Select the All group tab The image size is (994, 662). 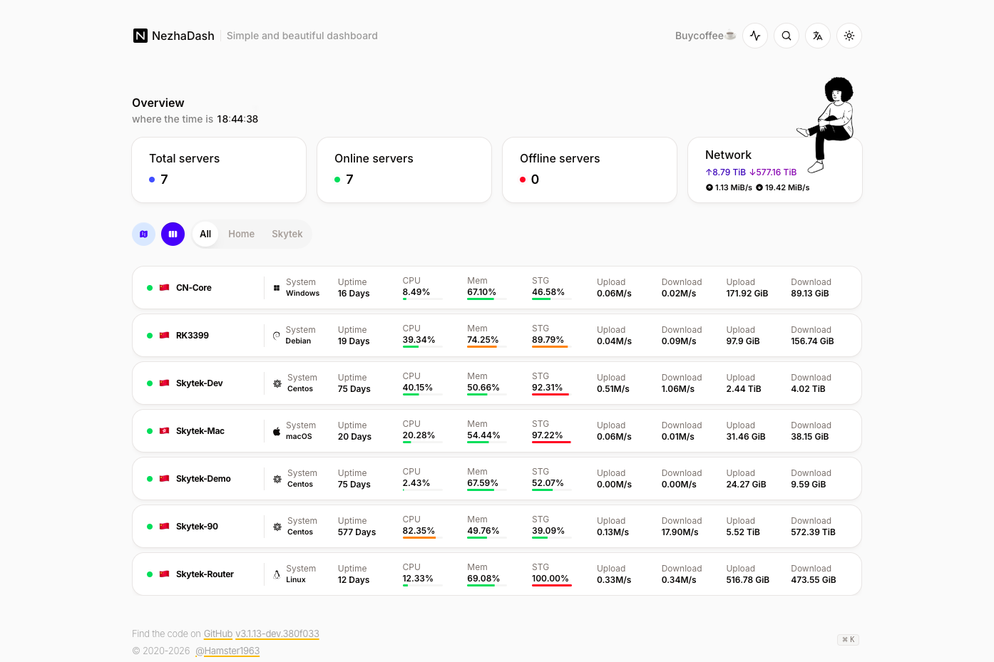tap(205, 234)
